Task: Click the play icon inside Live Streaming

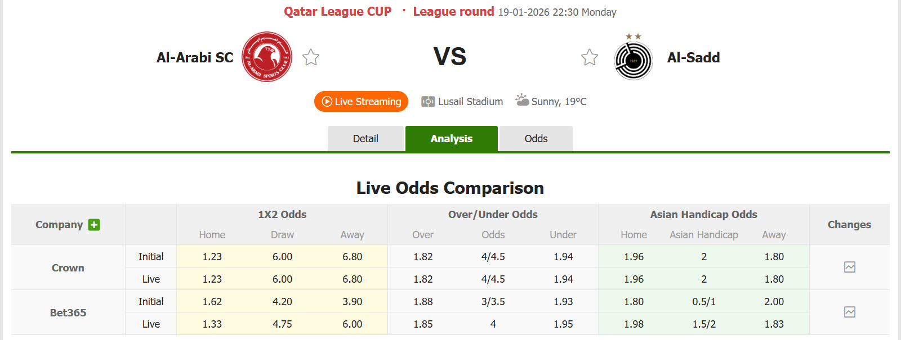Action: [327, 102]
